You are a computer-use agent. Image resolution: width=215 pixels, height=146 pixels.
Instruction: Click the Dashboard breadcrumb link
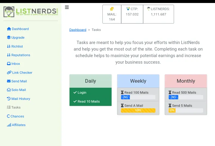78,30
